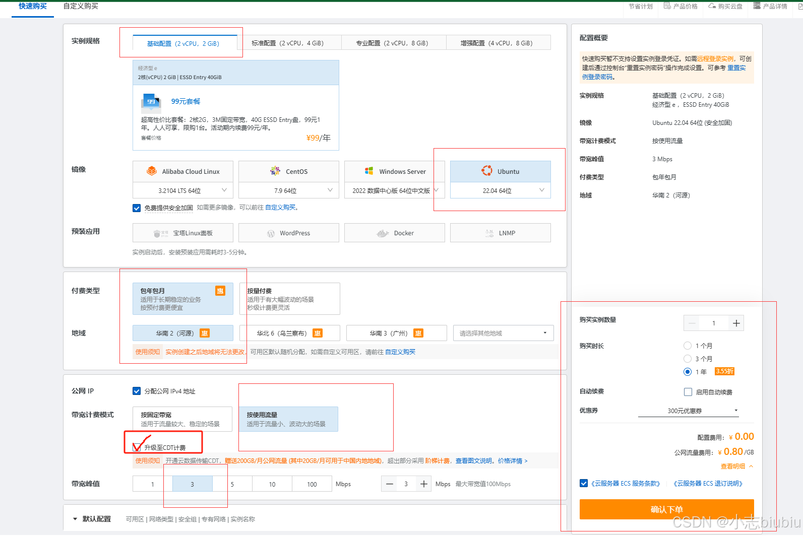This screenshot has width=803, height=536.
Task: Decrease bandwidth Mbps with minus button
Action: point(390,484)
